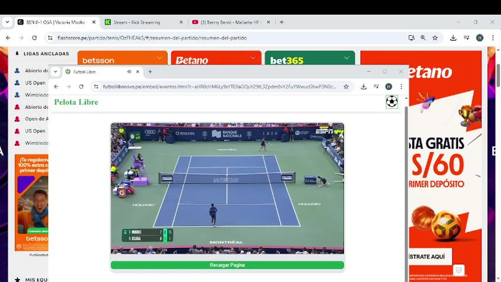Open profile H avatar in Flashscore window
This screenshot has width=501, height=282.
[x=480, y=38]
